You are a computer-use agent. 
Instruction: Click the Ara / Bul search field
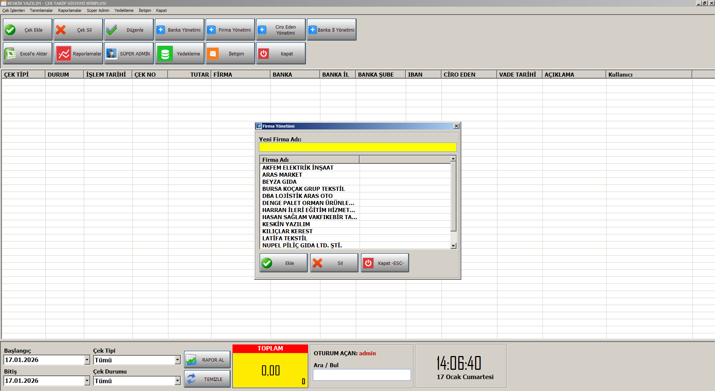pos(361,375)
